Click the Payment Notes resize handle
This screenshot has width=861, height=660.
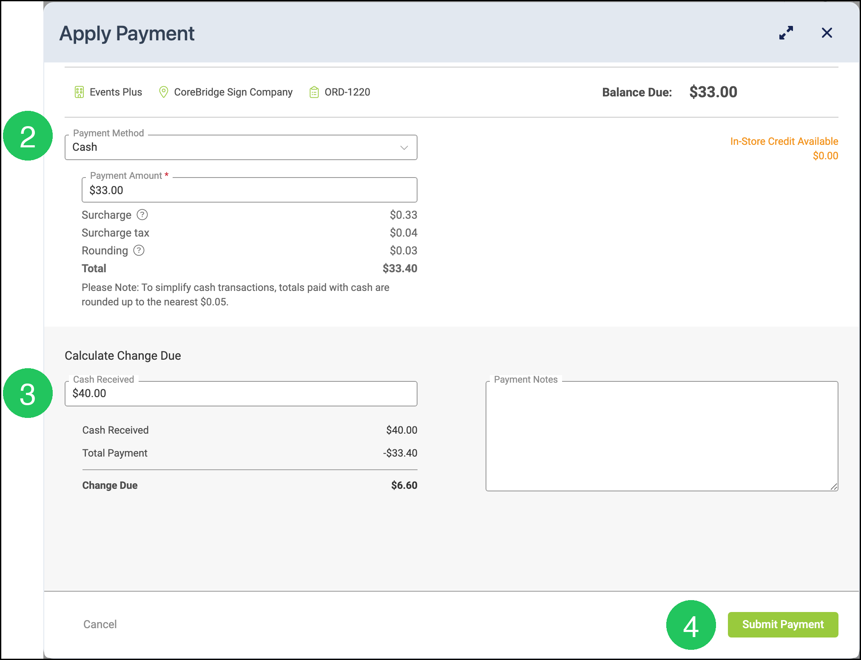pyautogui.click(x=834, y=487)
